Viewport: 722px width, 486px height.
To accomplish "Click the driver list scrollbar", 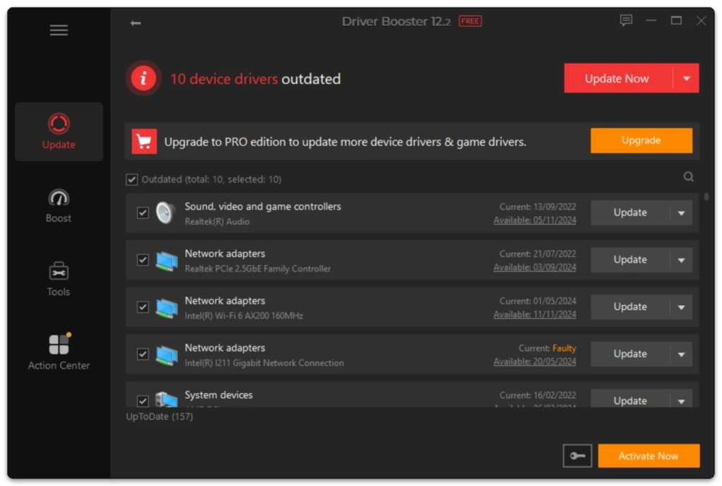I will tap(706, 197).
